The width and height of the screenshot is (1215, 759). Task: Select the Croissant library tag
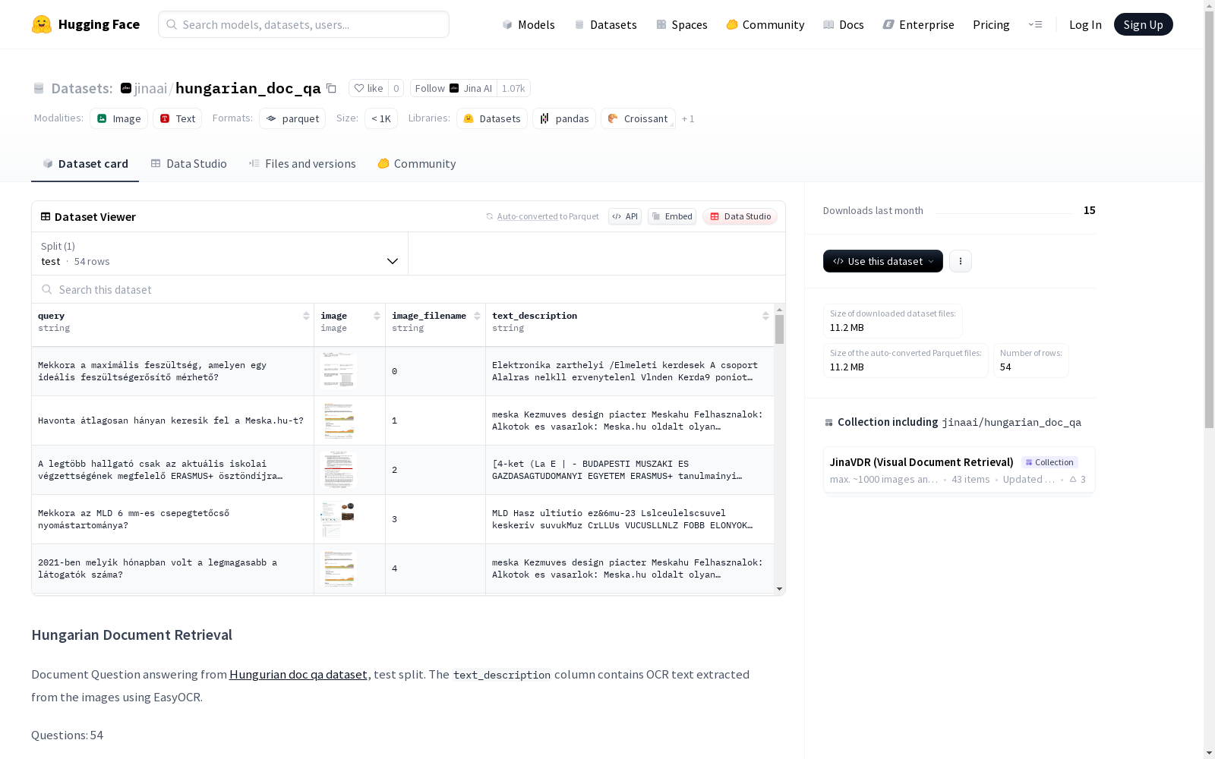coord(638,118)
